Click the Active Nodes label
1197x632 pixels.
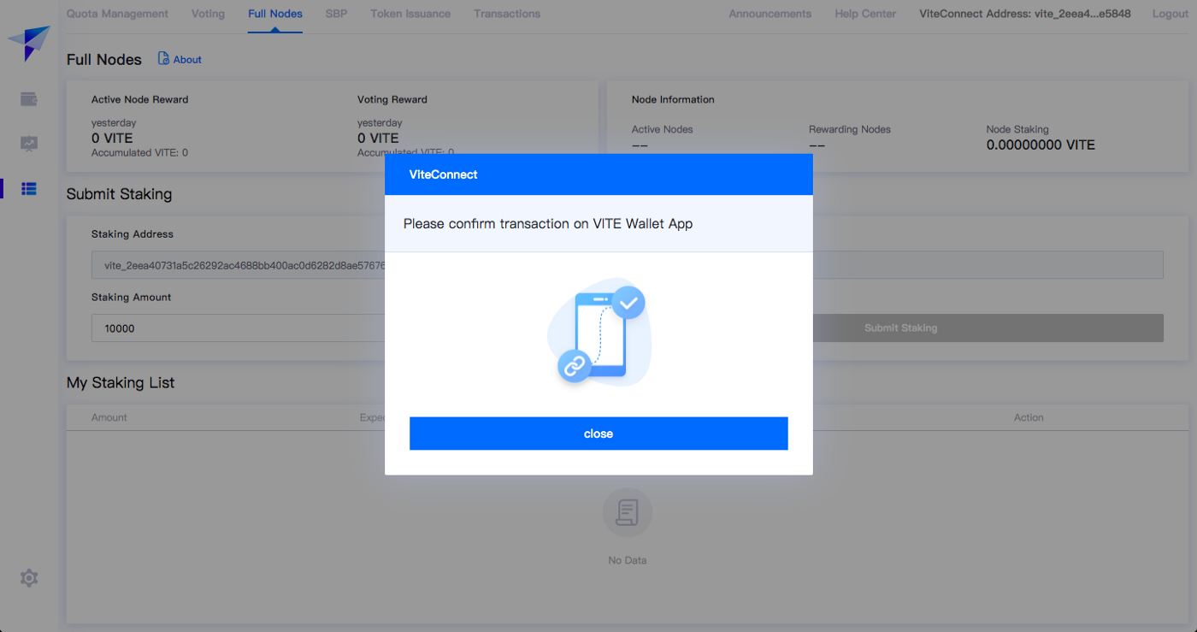(663, 129)
